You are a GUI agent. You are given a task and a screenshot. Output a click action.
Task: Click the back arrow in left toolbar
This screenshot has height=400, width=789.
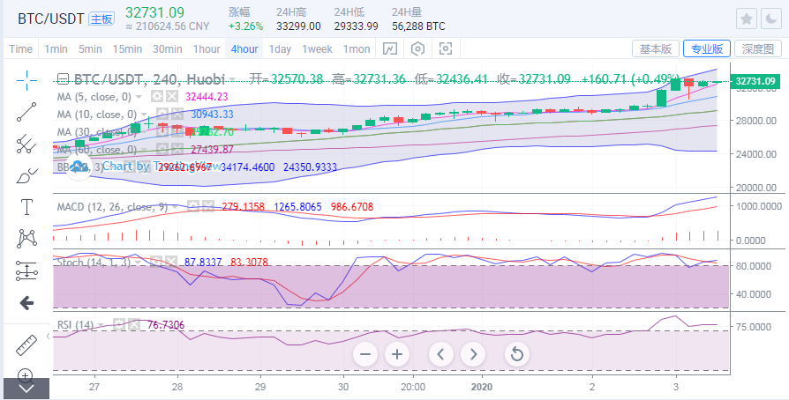point(26,302)
